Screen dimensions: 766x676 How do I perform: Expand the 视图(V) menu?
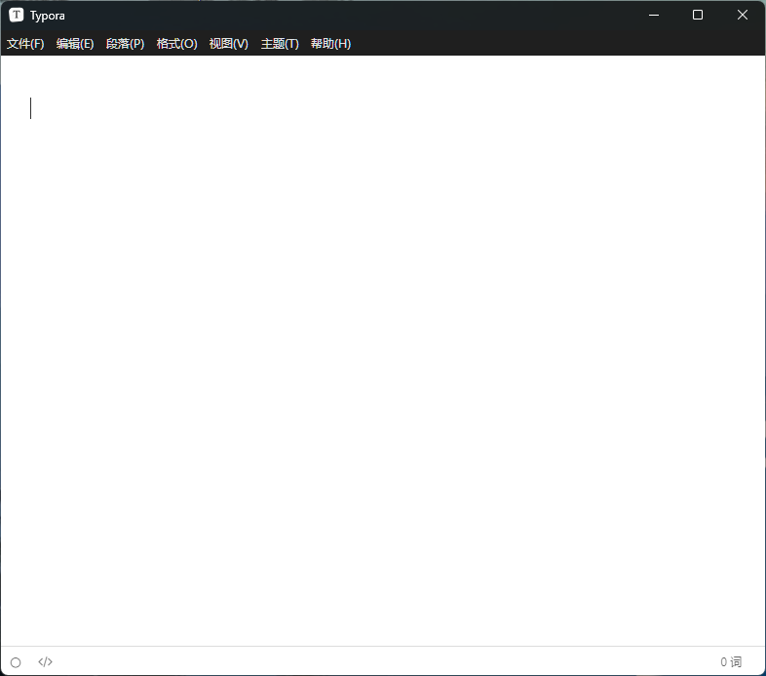point(228,44)
